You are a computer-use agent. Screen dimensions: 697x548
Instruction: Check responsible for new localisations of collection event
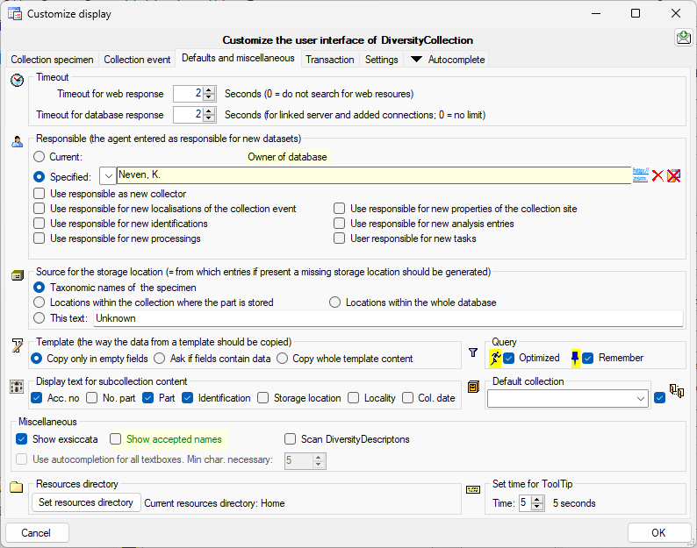tap(40, 209)
